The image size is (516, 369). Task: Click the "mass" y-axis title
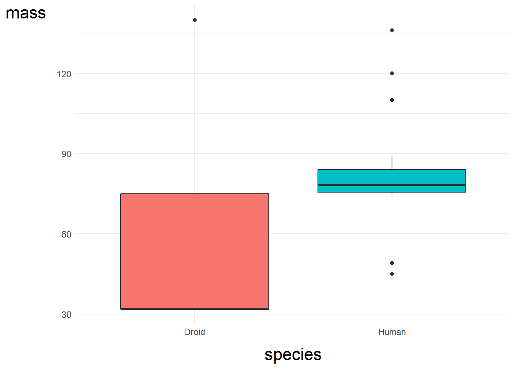pyautogui.click(x=26, y=13)
